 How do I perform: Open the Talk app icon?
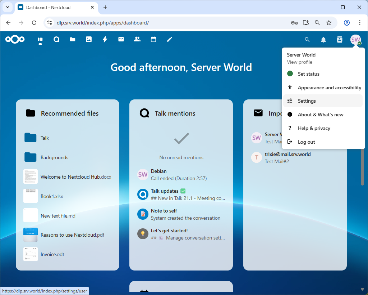(56, 40)
